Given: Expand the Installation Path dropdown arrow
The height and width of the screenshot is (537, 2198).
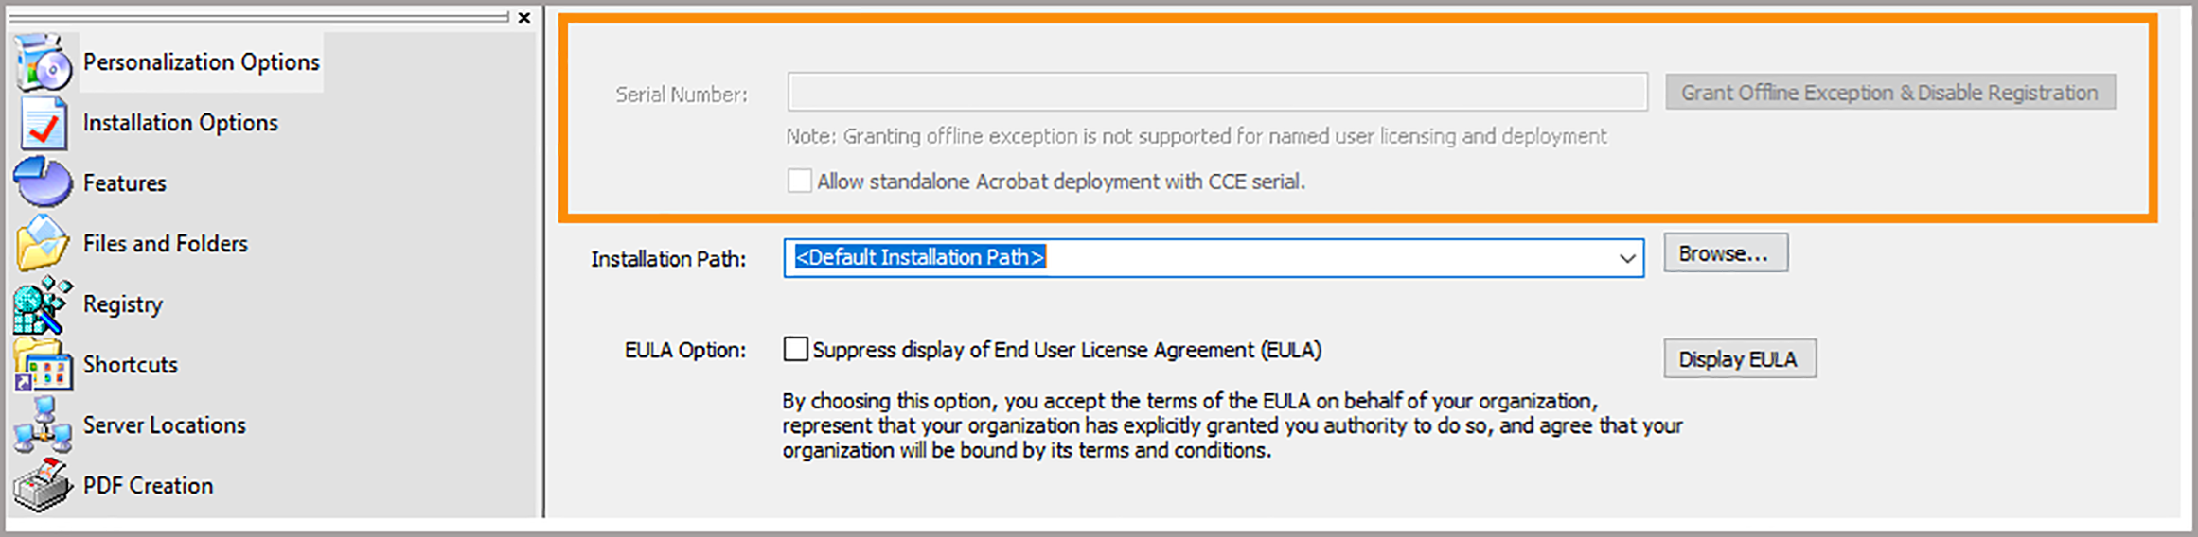Looking at the screenshot, I should coord(1626,258).
